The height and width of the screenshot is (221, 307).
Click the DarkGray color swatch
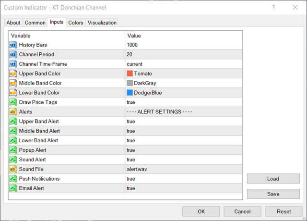pyautogui.click(x=130, y=83)
